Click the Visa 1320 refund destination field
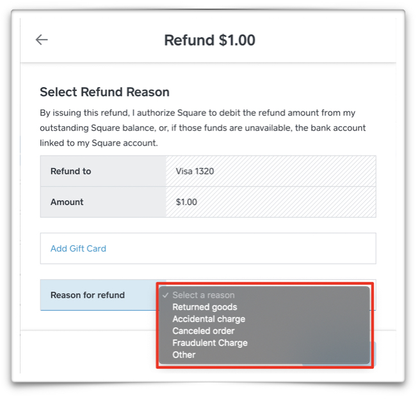 click(x=271, y=171)
